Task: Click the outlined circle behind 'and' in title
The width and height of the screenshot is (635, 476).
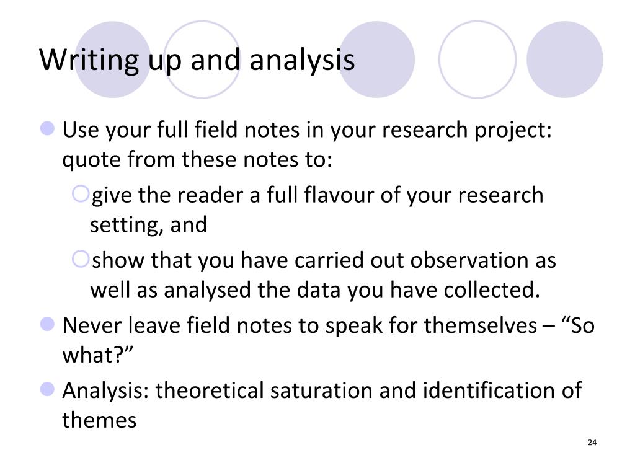Action: 202,59
